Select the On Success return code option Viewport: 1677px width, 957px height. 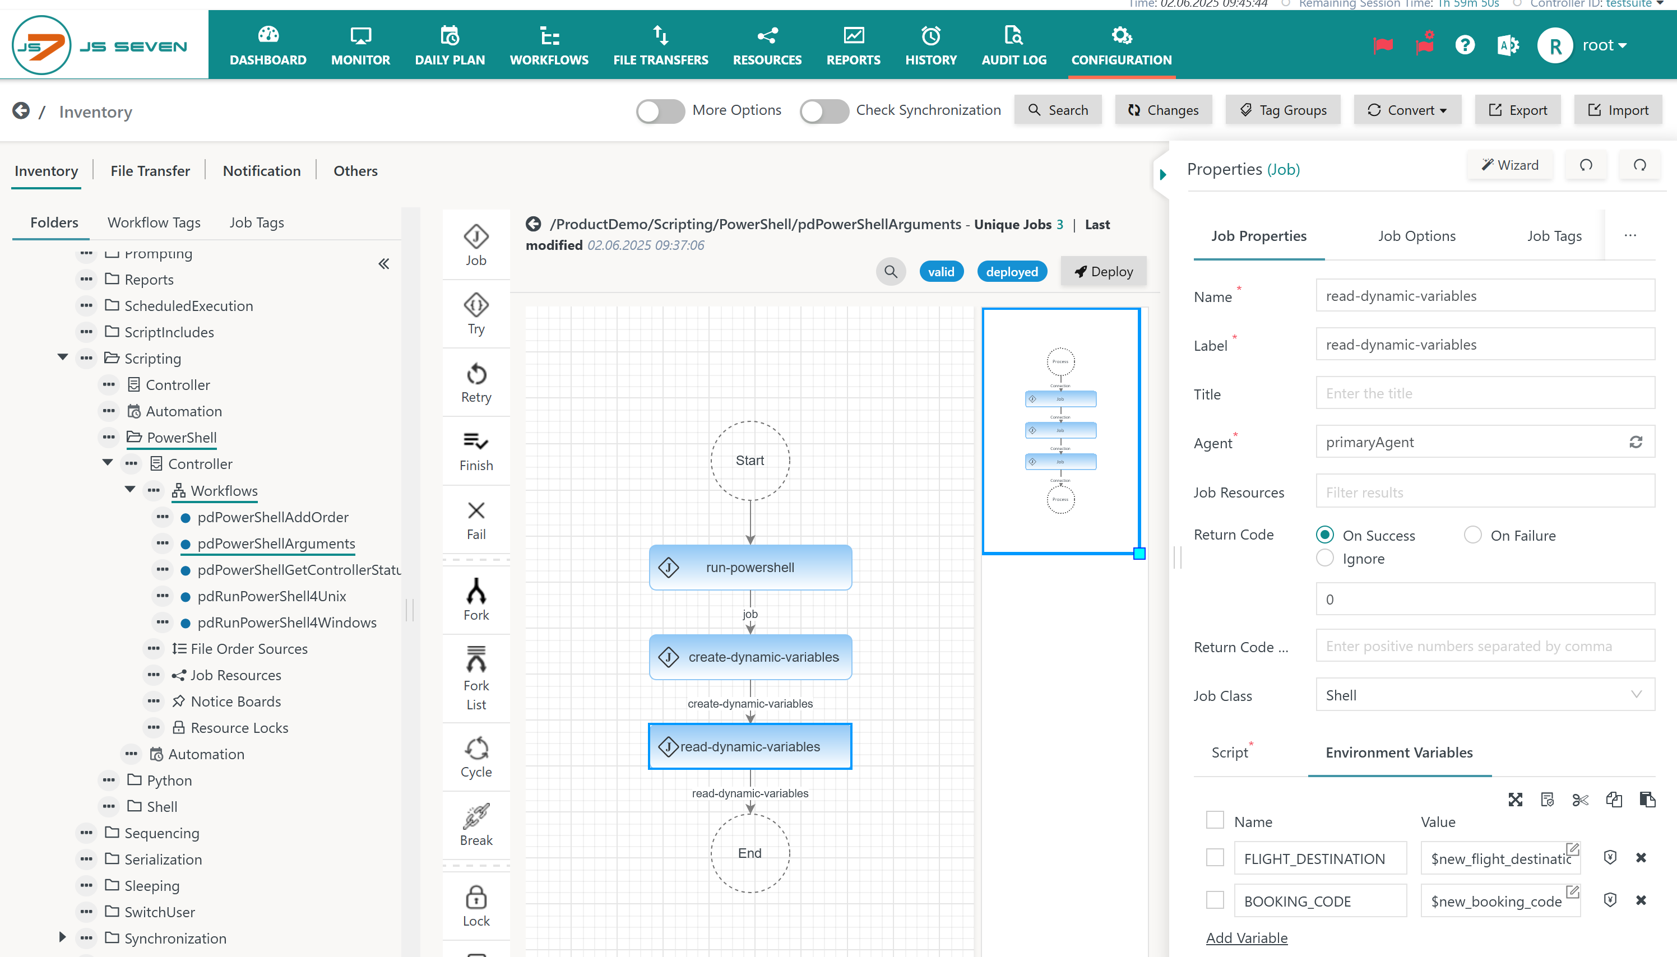(x=1324, y=535)
